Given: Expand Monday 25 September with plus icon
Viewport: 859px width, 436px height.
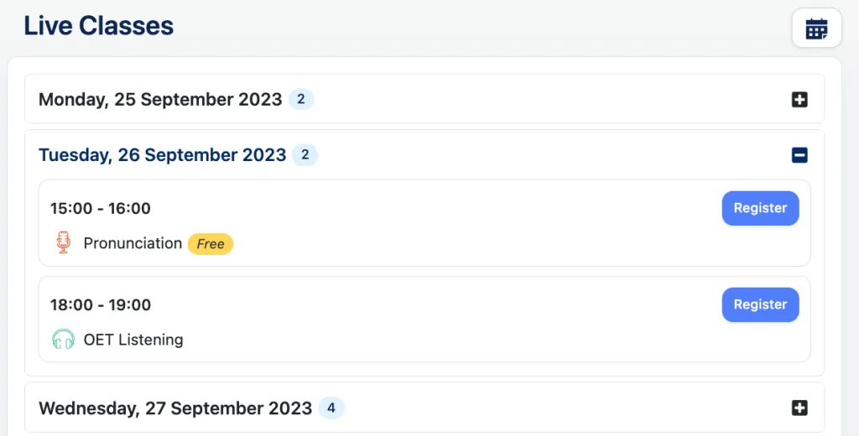Looking at the screenshot, I should tap(799, 100).
